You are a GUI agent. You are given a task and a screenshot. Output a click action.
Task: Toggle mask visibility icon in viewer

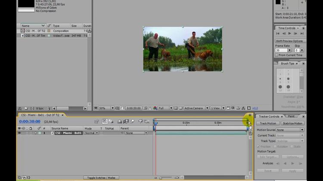pos(122,108)
